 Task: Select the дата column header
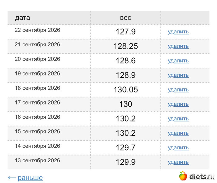tap(22, 18)
